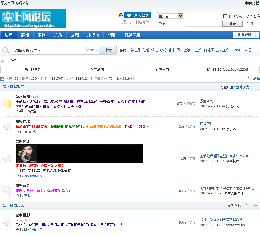Click the 快捷导航 button
This screenshot has width=260, height=236.
coord(244,35)
